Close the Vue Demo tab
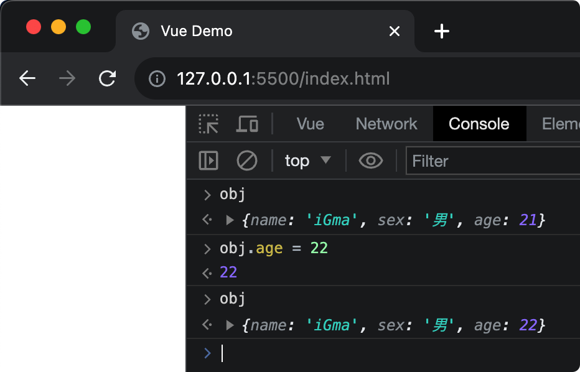Image resolution: width=580 pixels, height=372 pixels. pos(394,31)
